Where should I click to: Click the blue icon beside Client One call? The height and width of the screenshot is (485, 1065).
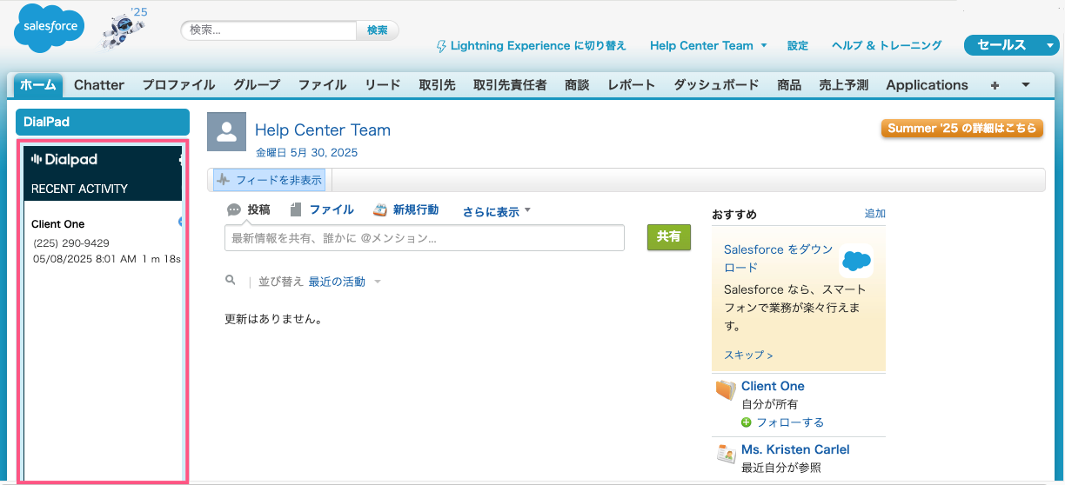pos(180,223)
